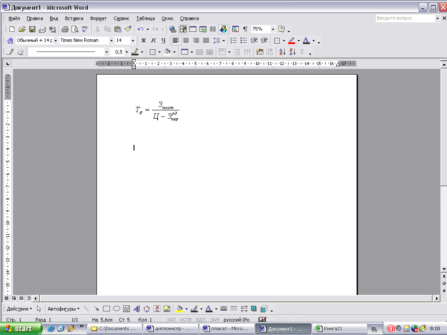The image size is (447, 335).
Task: Save the document with floppy icon
Action: (32, 29)
